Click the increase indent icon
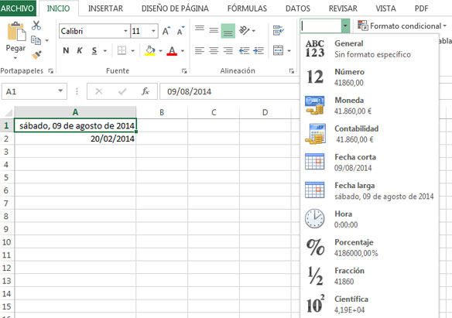Viewport: 452px width, 318px height. (259, 51)
